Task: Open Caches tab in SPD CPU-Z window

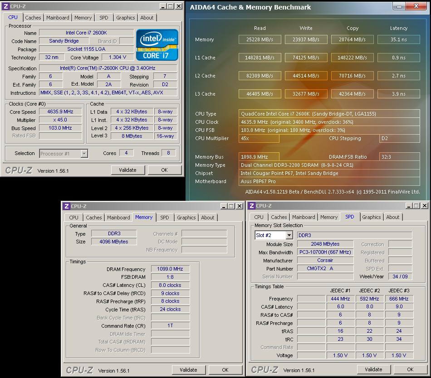Action: 279,217
